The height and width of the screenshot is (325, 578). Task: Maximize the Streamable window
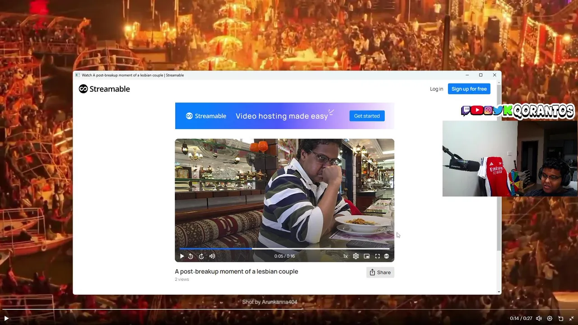[481, 75]
